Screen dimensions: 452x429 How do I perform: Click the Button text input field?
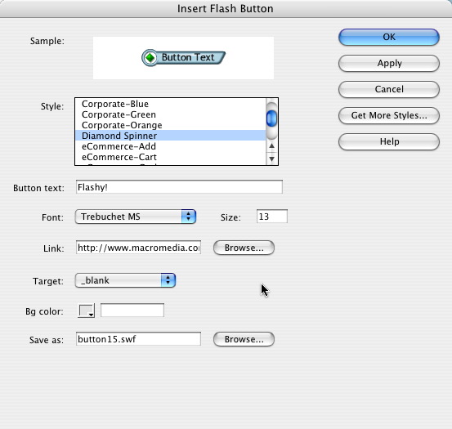point(179,187)
